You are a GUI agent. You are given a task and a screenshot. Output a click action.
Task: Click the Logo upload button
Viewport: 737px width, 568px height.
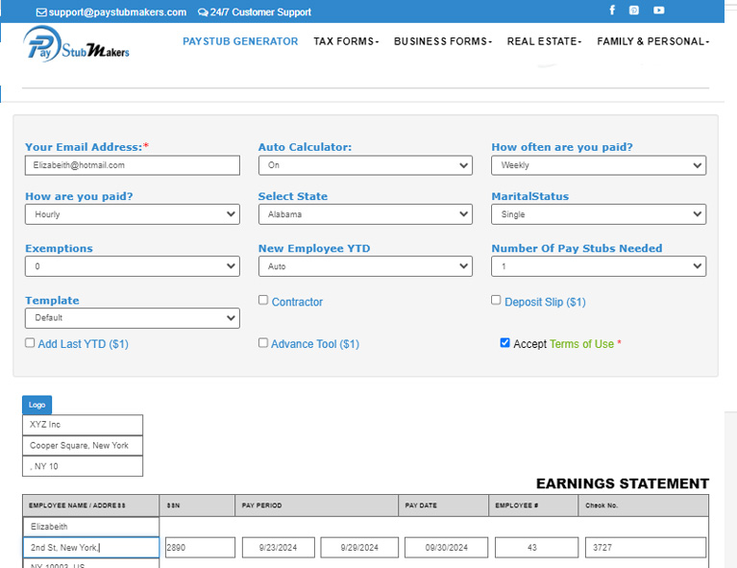37,405
